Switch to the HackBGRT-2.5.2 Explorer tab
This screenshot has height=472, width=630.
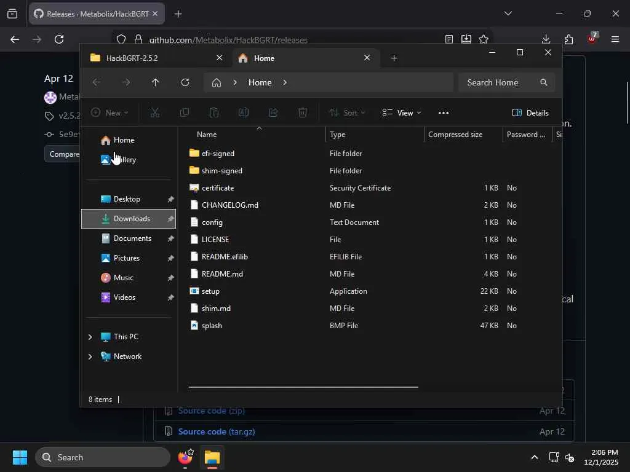[157, 58]
